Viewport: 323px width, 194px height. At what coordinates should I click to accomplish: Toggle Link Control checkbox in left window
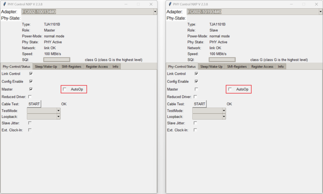click(x=31, y=73)
